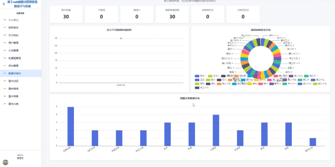Click the 赵六: 1 donut label
The image size is (335, 167).
[x=289, y=72]
